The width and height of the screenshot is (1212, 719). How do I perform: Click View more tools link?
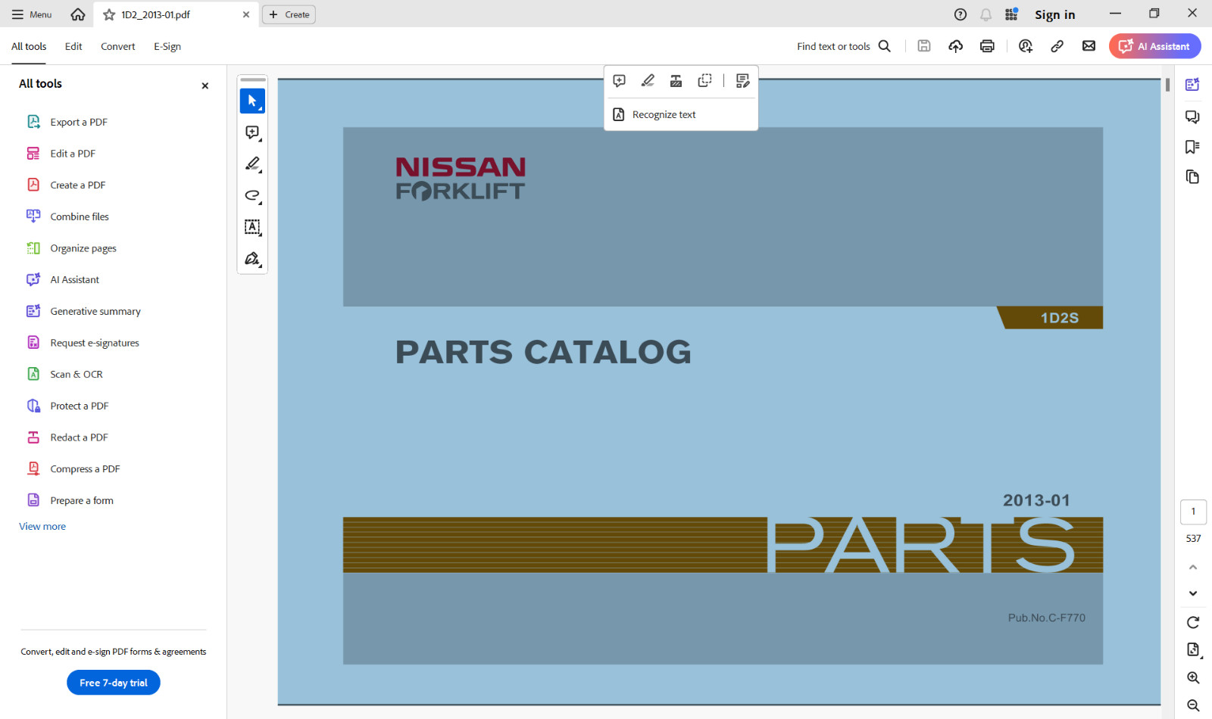(x=42, y=527)
